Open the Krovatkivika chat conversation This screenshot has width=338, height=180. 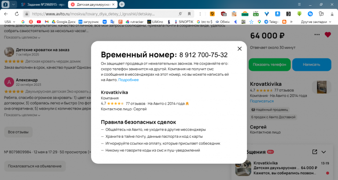tap(283, 168)
